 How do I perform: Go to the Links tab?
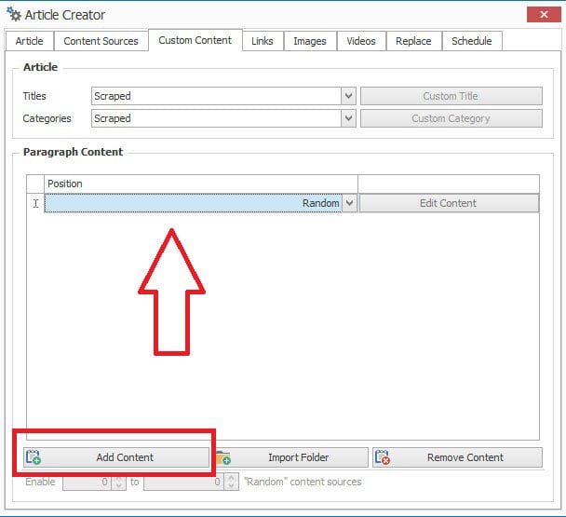263,41
